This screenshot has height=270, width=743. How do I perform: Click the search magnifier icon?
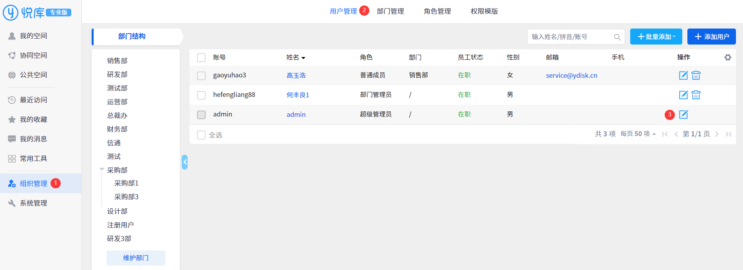(617, 37)
